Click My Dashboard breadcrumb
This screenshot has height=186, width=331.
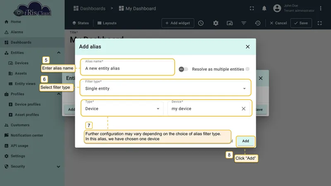(137, 8)
